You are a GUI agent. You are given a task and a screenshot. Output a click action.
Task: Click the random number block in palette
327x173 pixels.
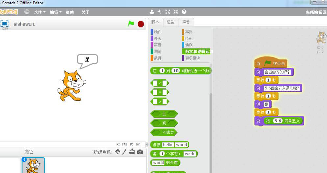pyautogui.click(x=181, y=71)
